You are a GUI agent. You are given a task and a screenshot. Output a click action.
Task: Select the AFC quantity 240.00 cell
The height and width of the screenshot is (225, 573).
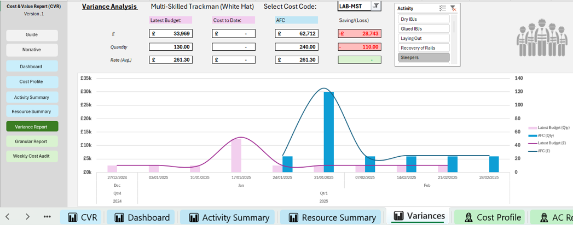tap(297, 46)
